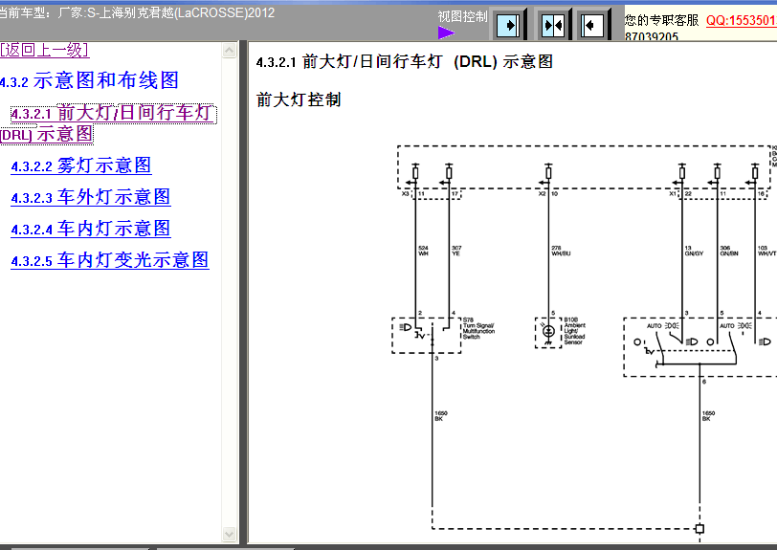Screen dimensions: 777x550
Task: Click the collapse-left view control icon
Action: [592, 25]
